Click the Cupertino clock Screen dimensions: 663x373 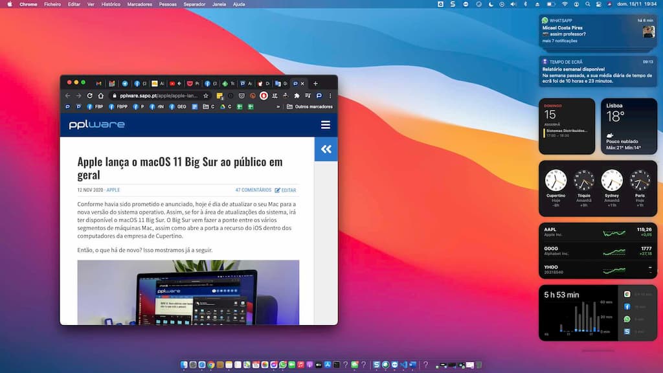point(556,180)
